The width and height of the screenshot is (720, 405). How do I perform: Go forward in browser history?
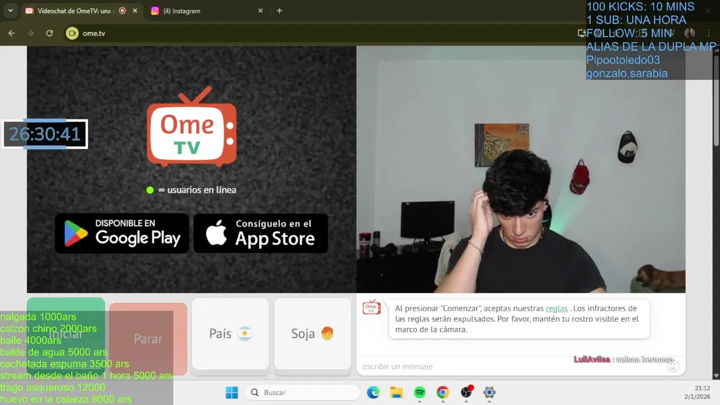30,33
